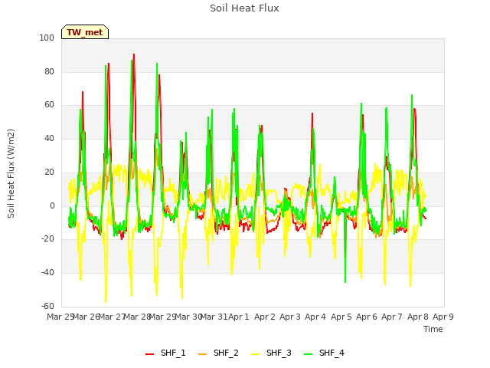Click the -20 y-axis tick label

[47, 239]
